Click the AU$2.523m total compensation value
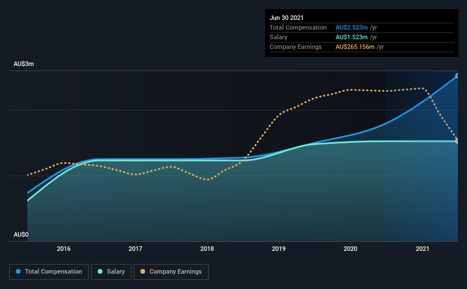 pyautogui.click(x=352, y=27)
